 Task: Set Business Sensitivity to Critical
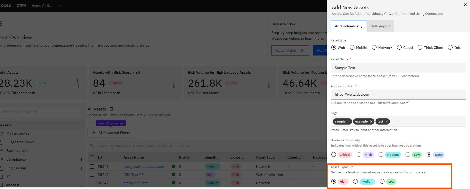tap(334, 154)
